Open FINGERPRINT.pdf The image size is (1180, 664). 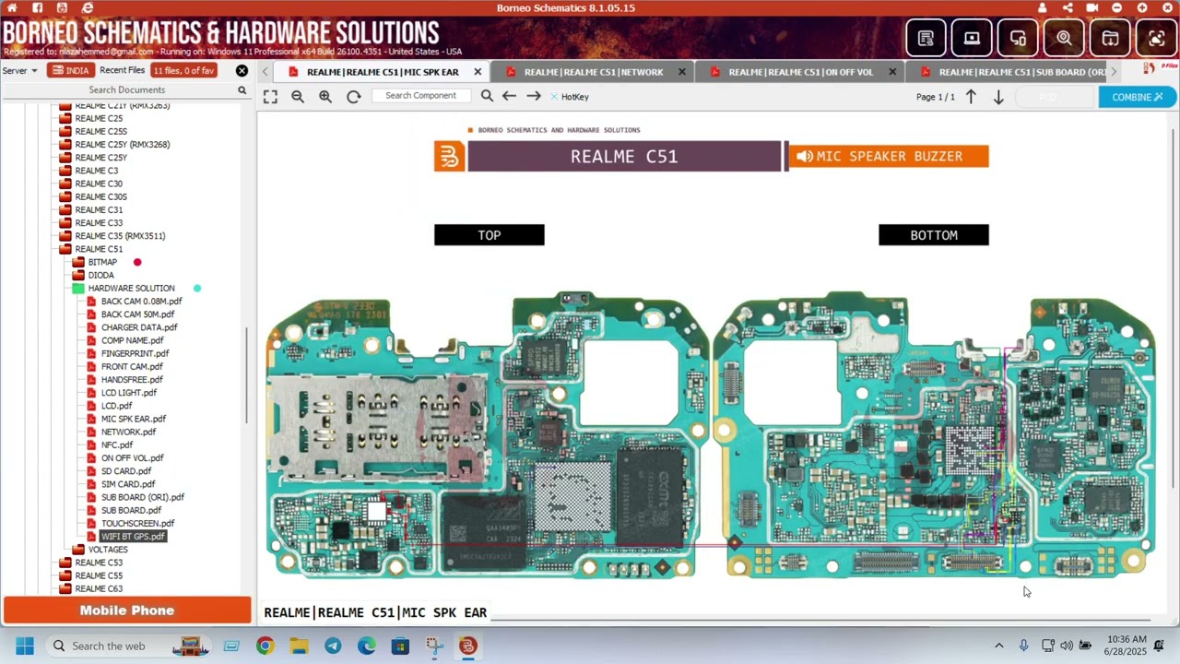pos(135,353)
